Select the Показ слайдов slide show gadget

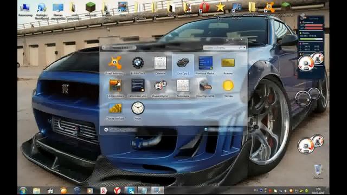[115, 110]
